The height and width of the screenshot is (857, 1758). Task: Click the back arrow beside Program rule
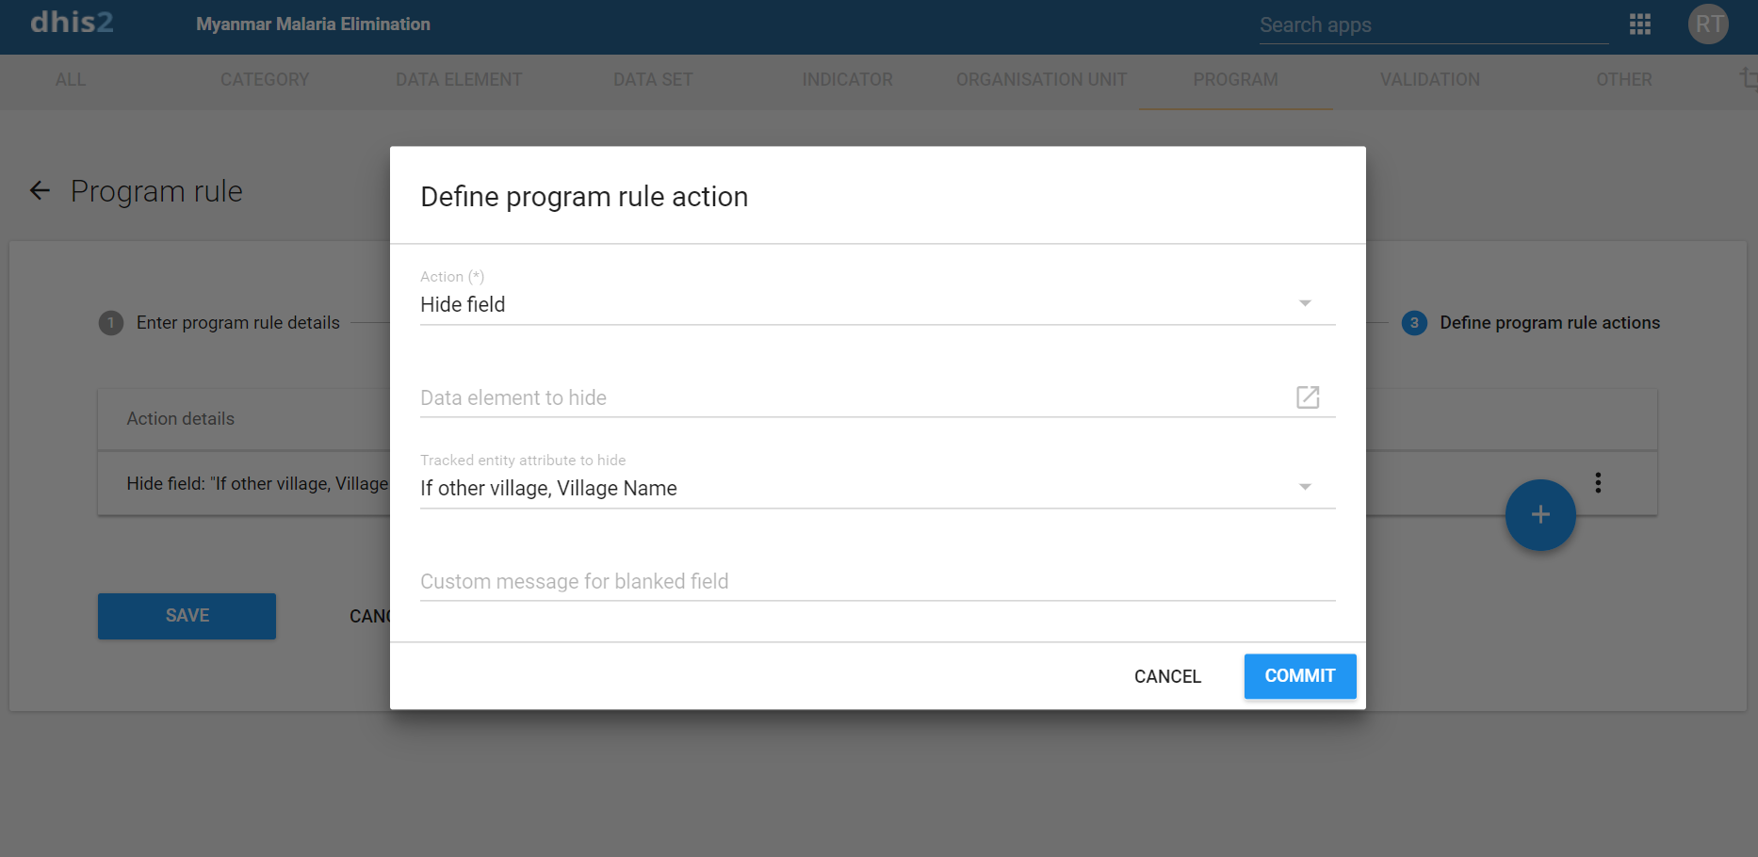[40, 191]
